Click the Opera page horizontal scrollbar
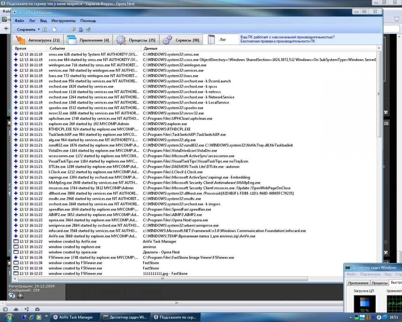This screenshot has width=402, height=322. pyautogui.click(x=176, y=303)
